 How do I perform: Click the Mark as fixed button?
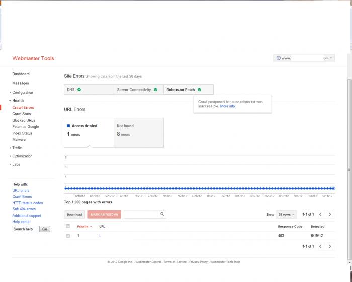[x=104, y=215]
